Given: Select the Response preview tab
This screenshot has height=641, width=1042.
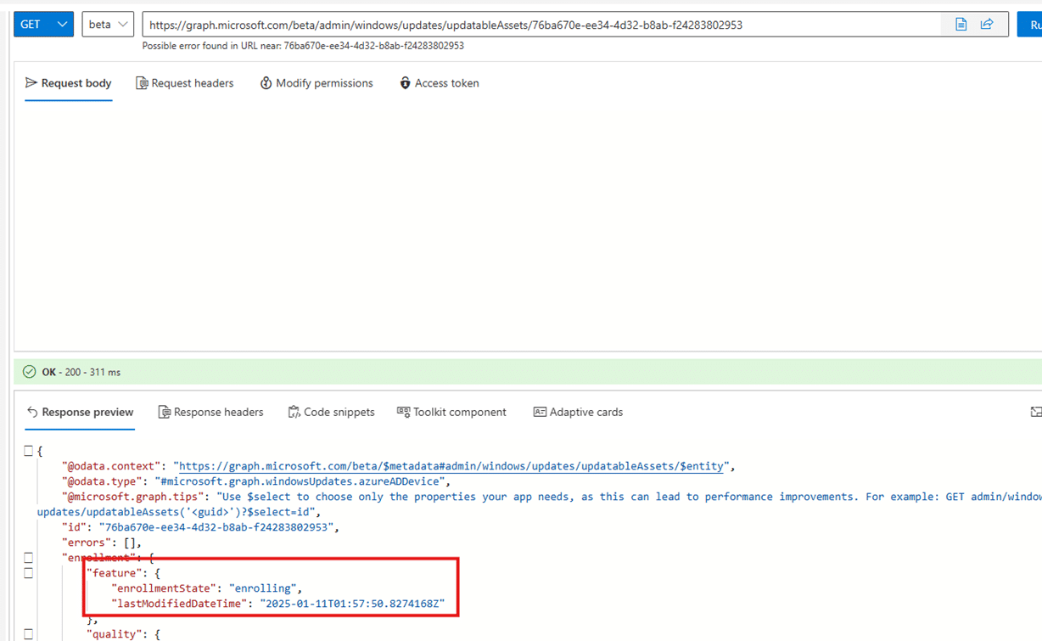Looking at the screenshot, I should (x=80, y=412).
